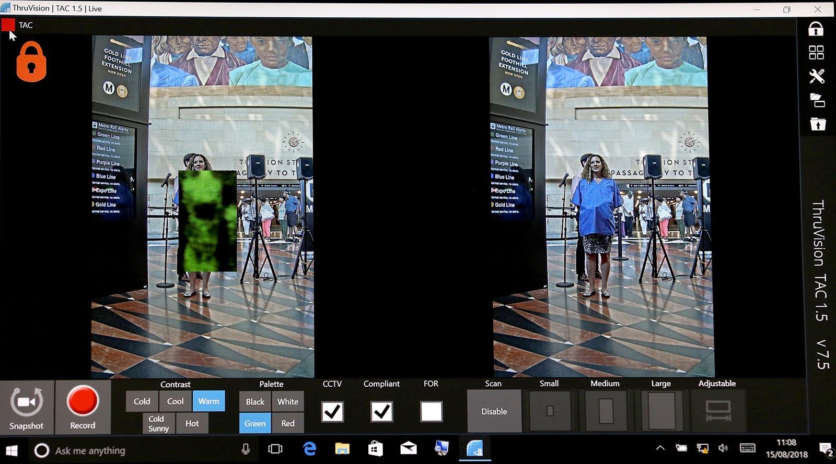
Task: Set contrast to Cold Sunny
Action: (x=158, y=423)
